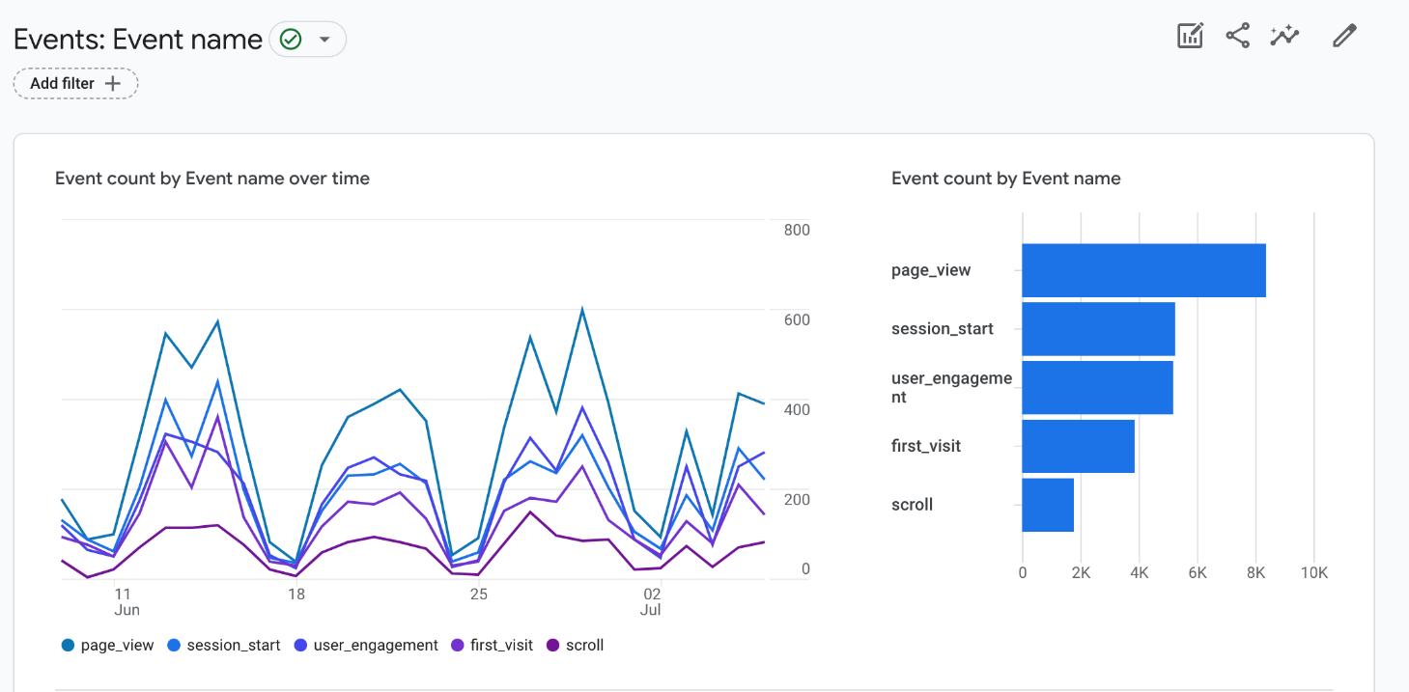Click the scroll bar chart axis label

tap(913, 505)
